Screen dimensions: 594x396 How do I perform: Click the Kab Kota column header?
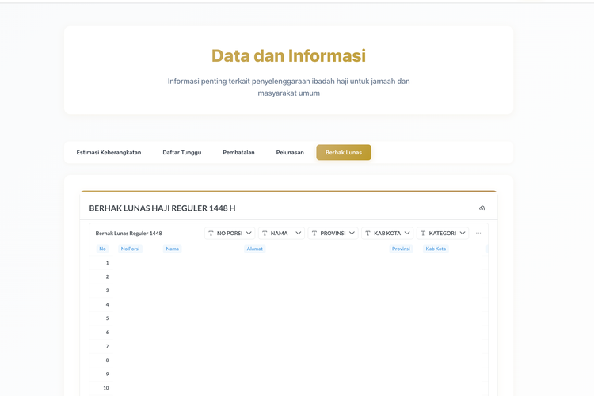point(436,249)
